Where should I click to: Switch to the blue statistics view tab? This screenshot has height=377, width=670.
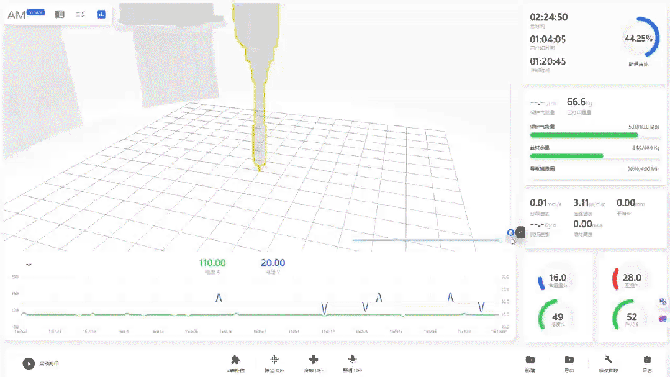point(101,13)
